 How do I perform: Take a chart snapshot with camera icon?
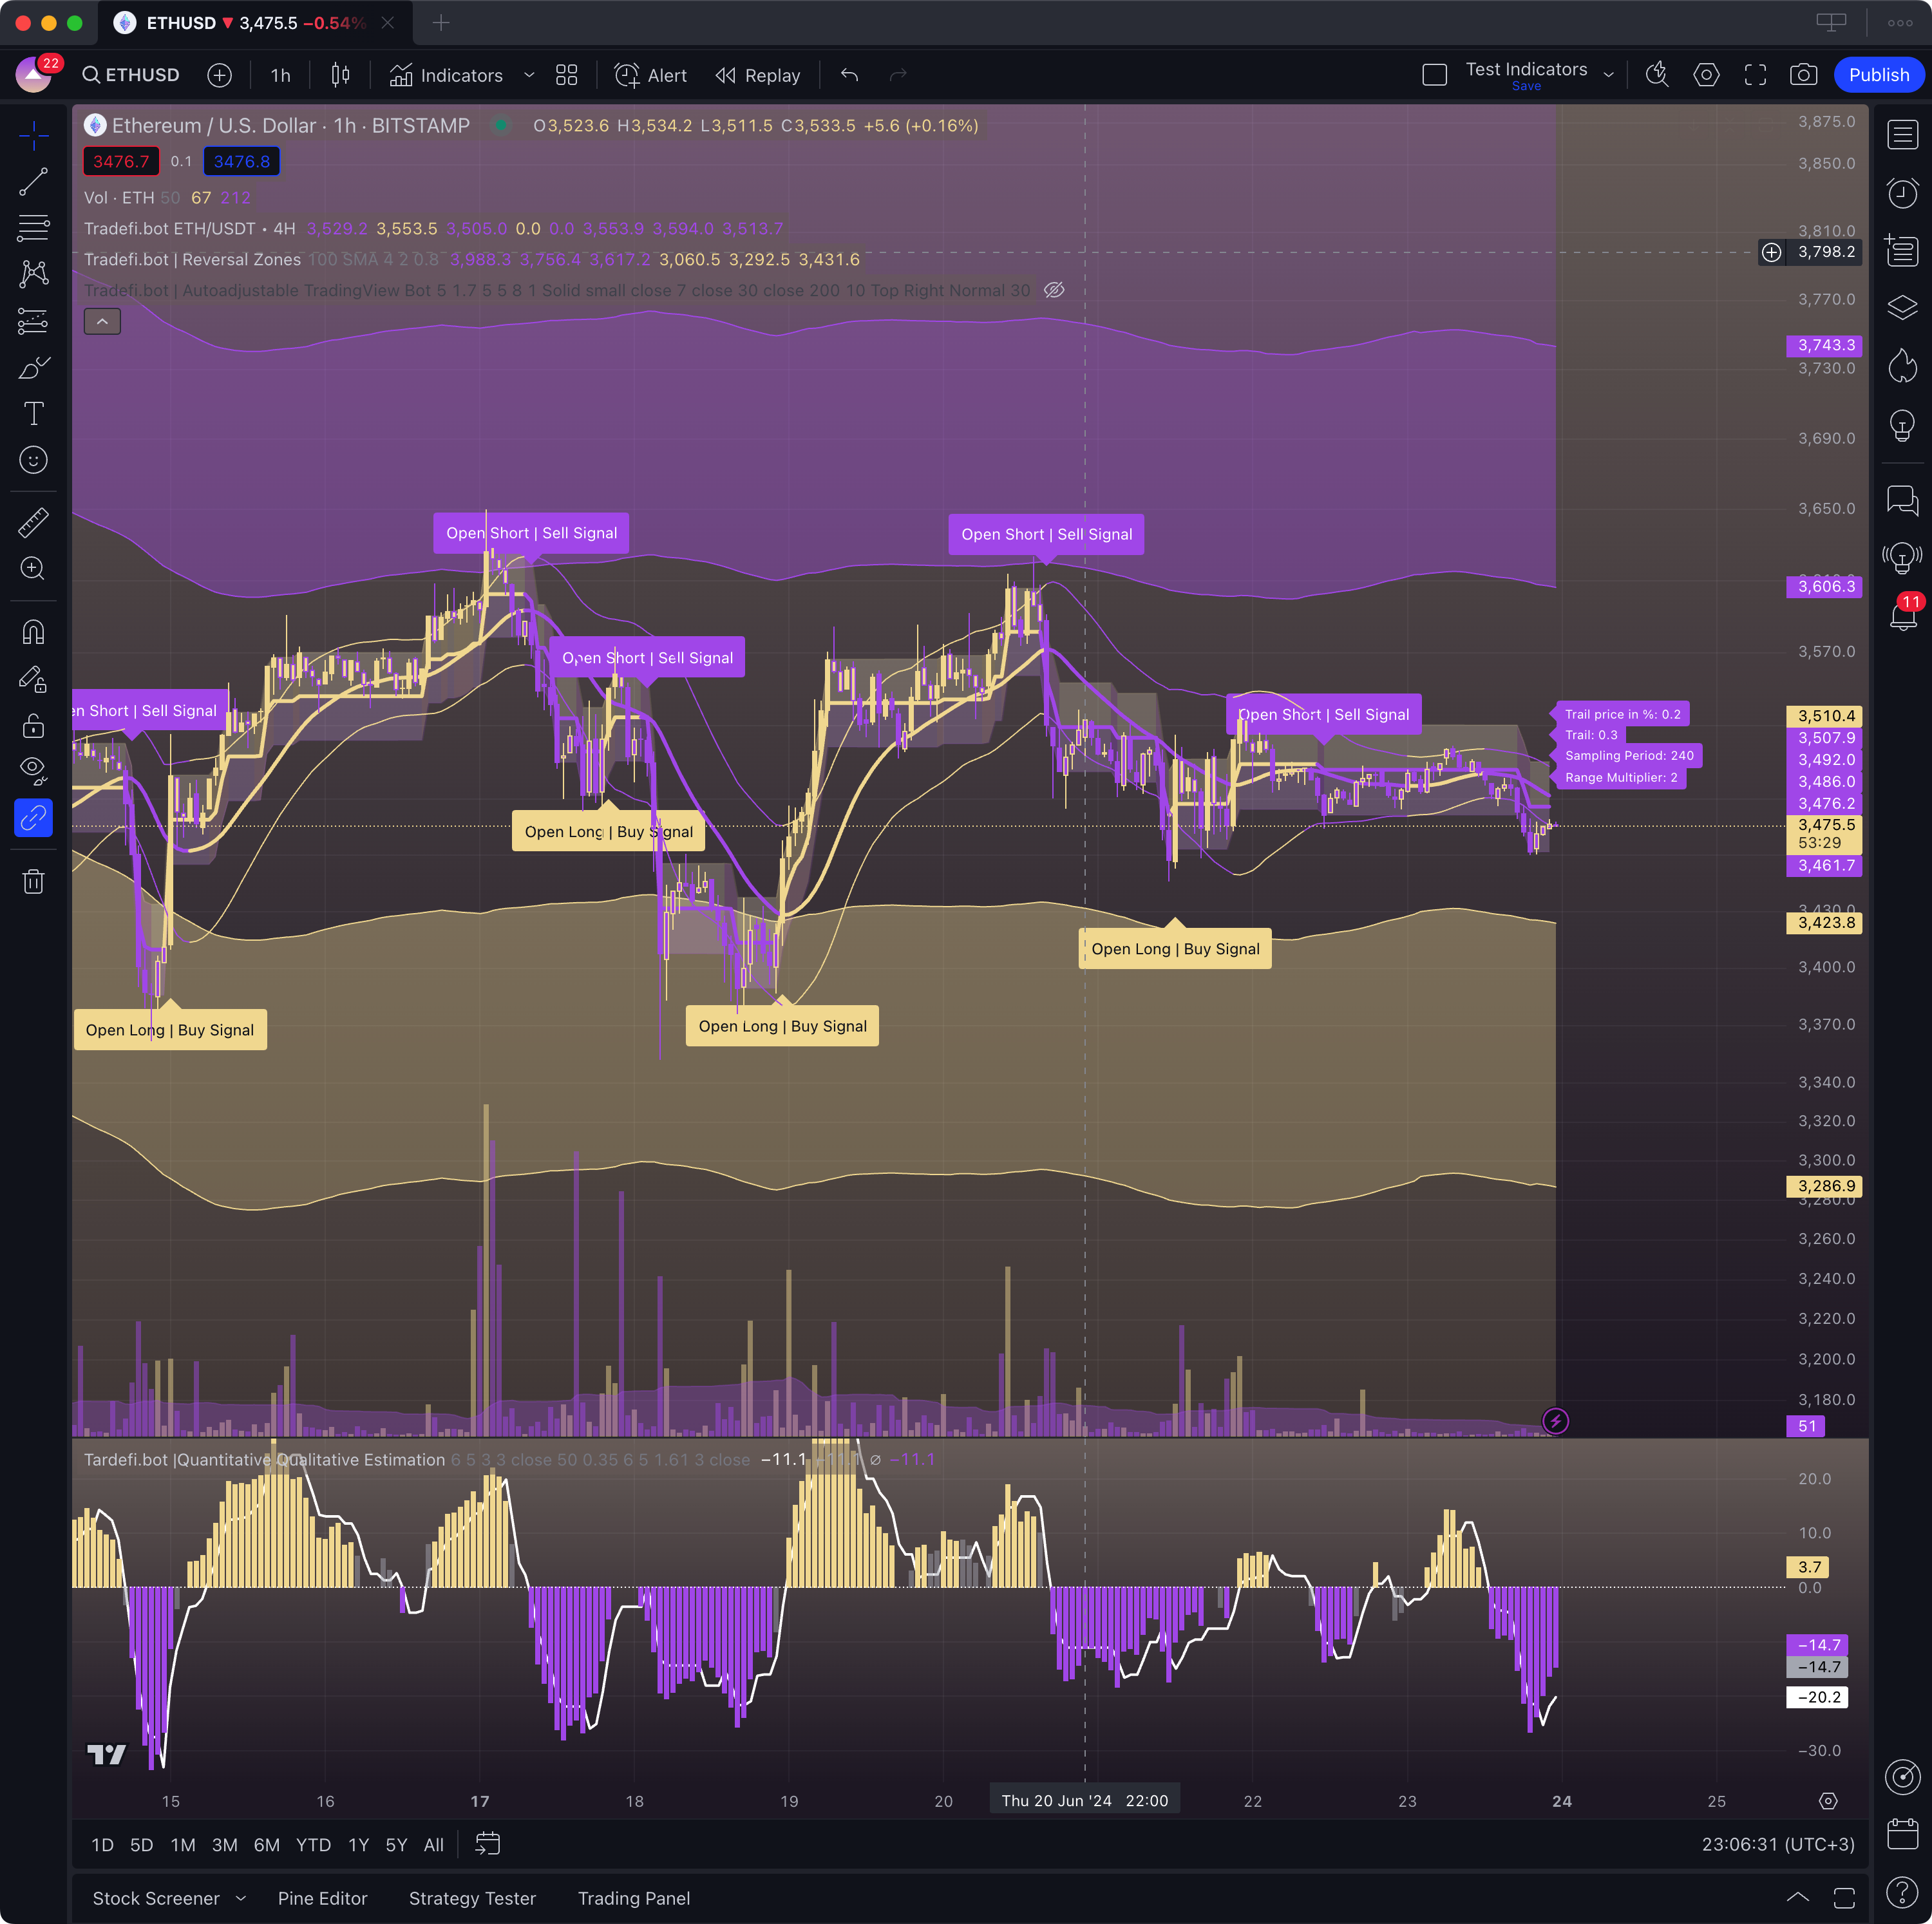[x=1803, y=75]
